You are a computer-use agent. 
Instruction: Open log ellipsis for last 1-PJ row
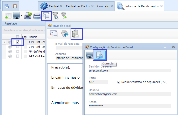(26, 56)
